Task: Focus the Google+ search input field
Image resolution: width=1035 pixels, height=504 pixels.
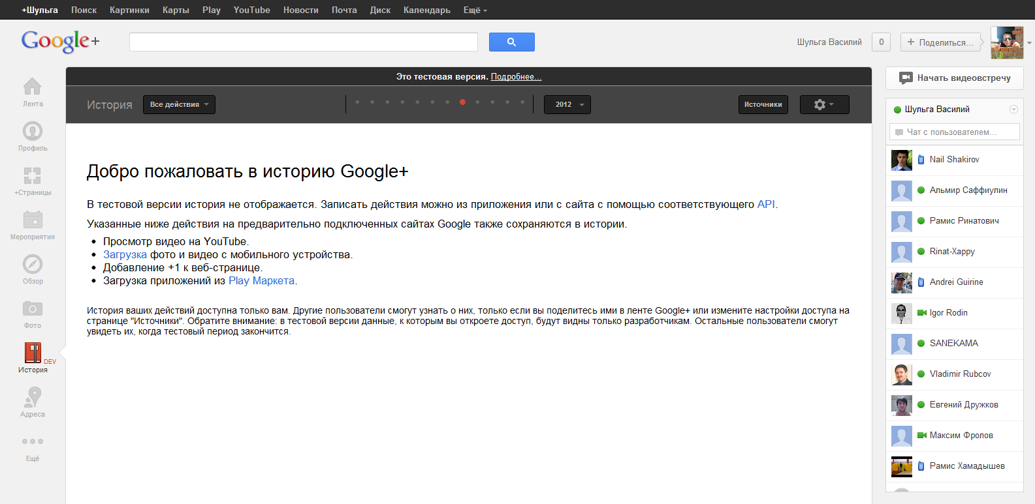Action: tap(304, 42)
